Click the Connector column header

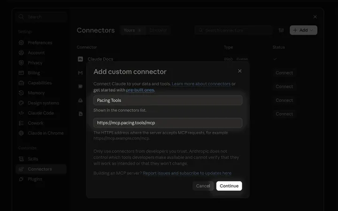[87, 47]
